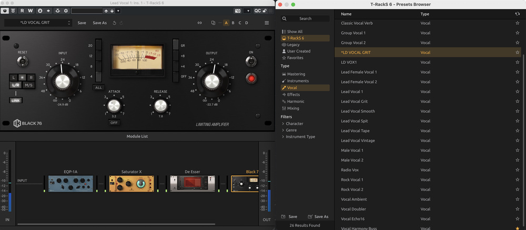Click the host toolbar gear settings icon
The image size is (526, 230).
point(66,11)
